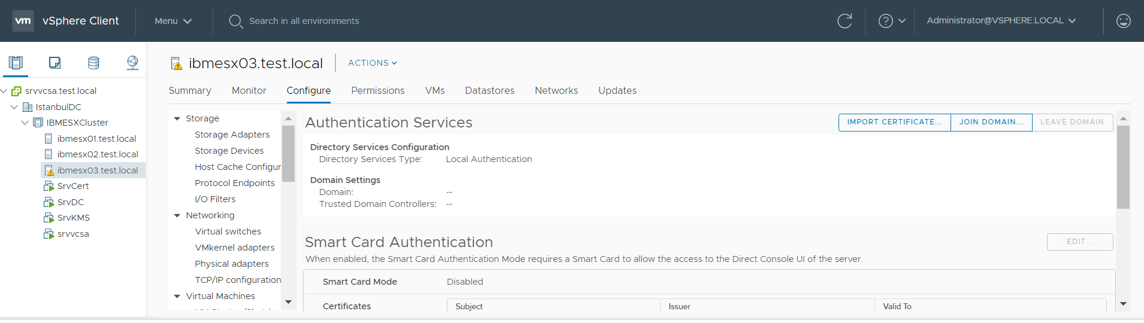Refresh the vSphere Client view

(x=845, y=21)
